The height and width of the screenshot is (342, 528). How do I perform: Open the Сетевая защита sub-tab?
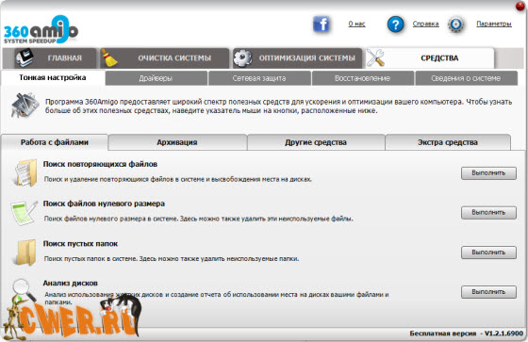click(x=259, y=78)
